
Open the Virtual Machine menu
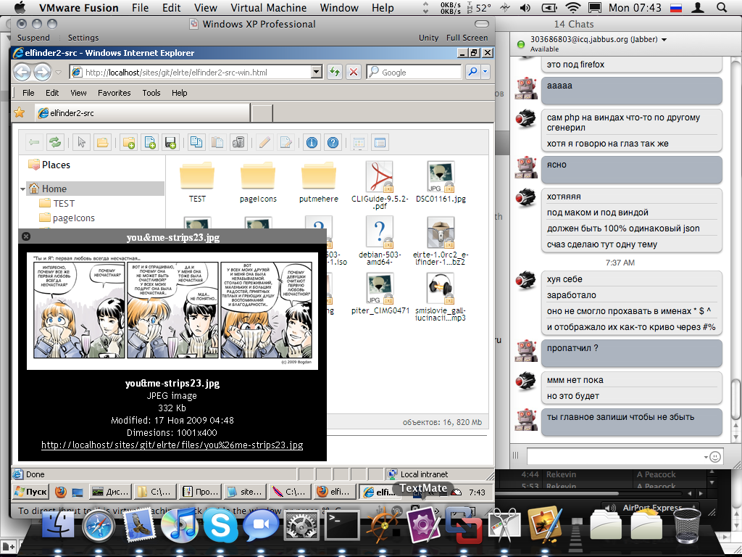[x=268, y=7]
